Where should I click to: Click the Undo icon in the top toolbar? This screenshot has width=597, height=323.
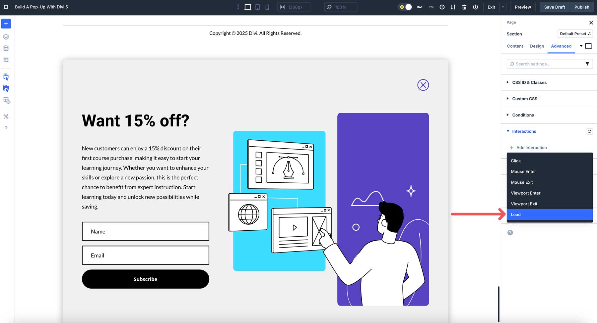pyautogui.click(x=420, y=7)
